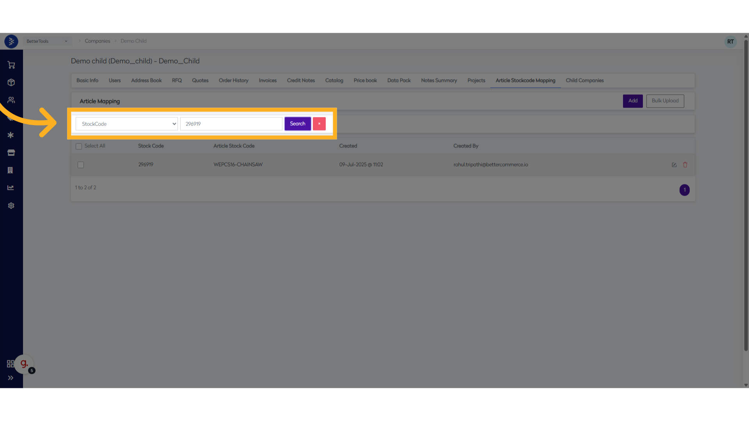
Task: Clear the search with red X button
Action: click(319, 124)
